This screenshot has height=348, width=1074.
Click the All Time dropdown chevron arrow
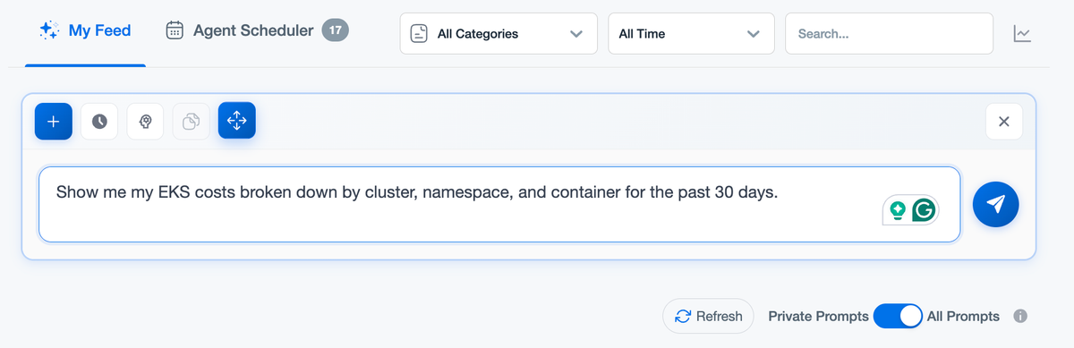(753, 34)
